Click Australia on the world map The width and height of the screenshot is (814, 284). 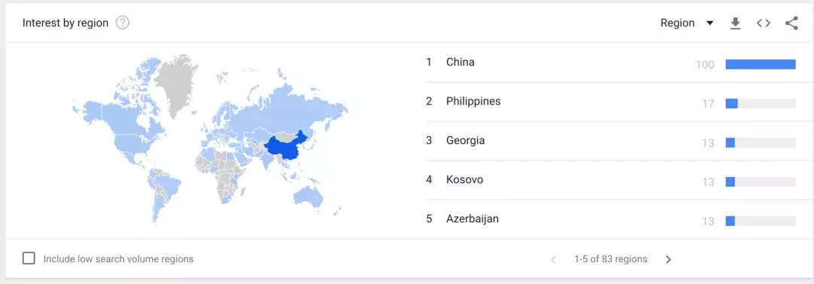coord(308,195)
